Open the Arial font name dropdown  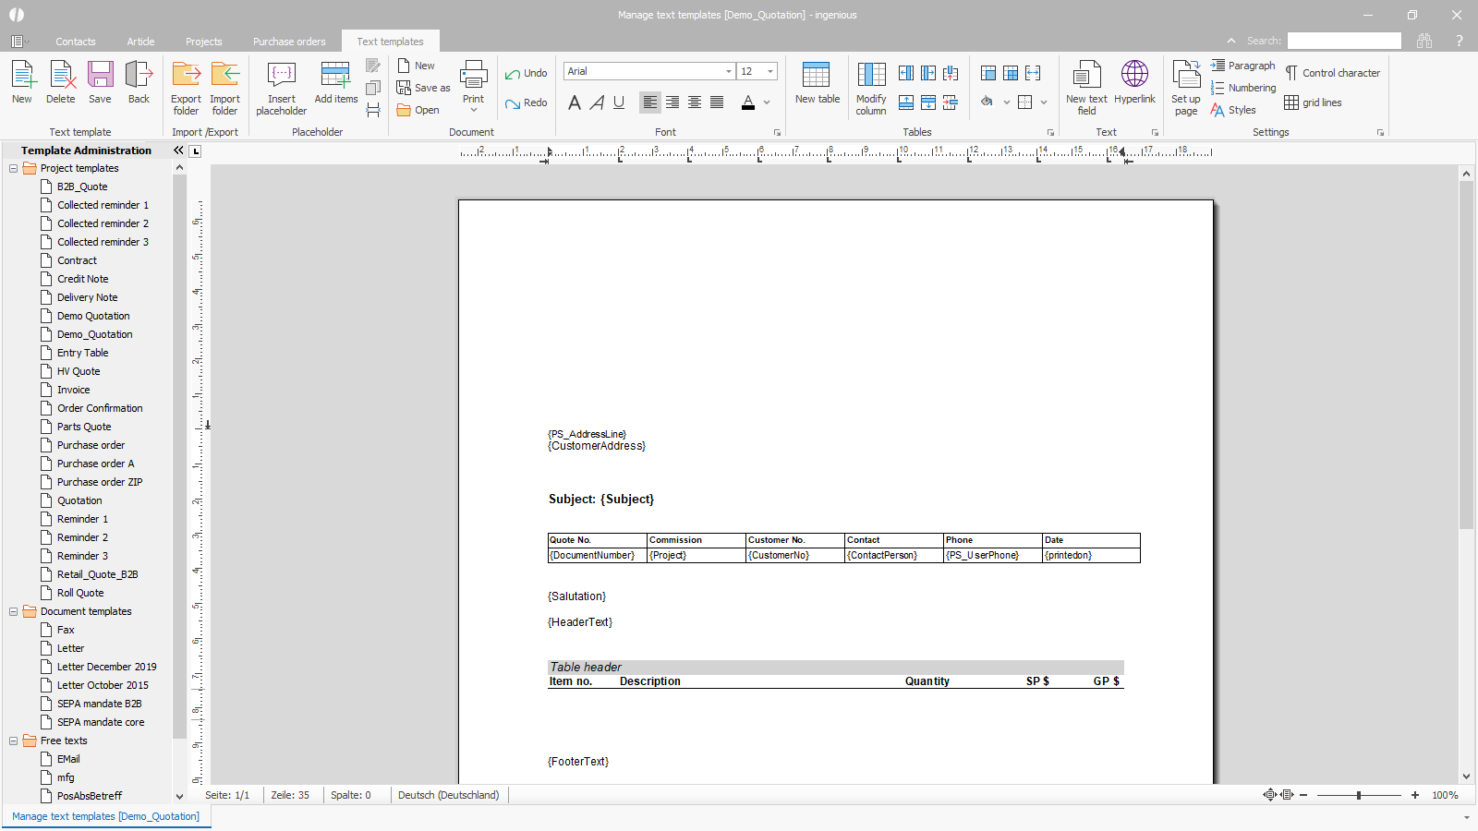[x=728, y=71]
